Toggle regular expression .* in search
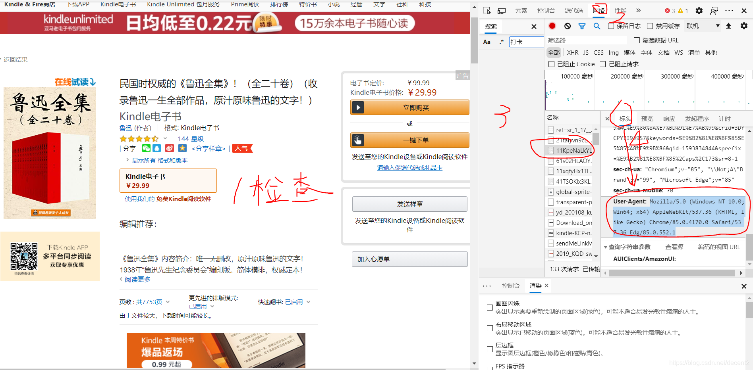The image size is (753, 370). 501,42
